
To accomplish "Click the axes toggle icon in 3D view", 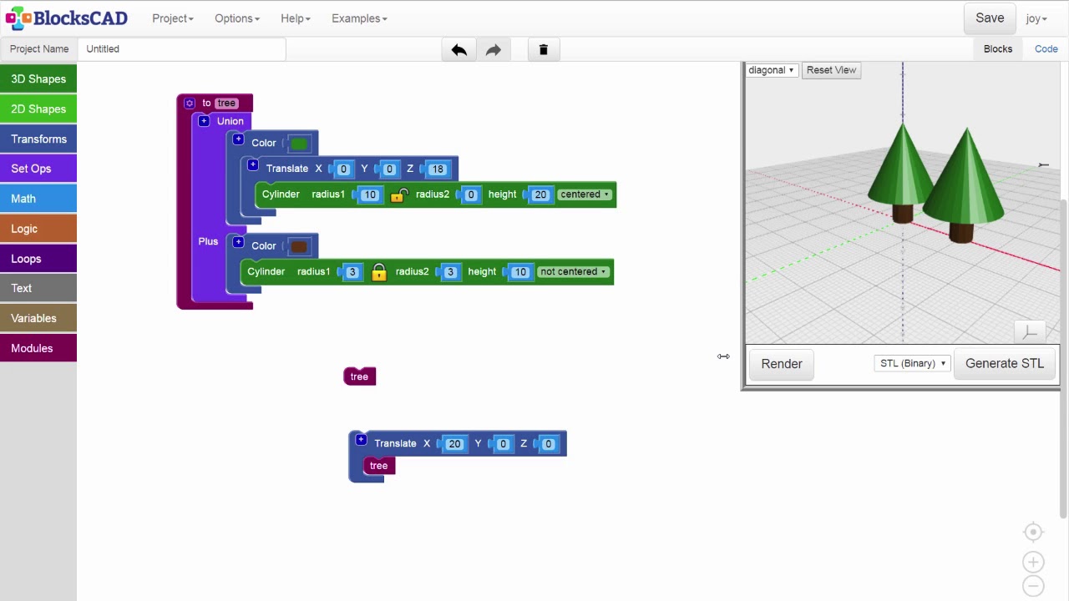I will point(1031,332).
